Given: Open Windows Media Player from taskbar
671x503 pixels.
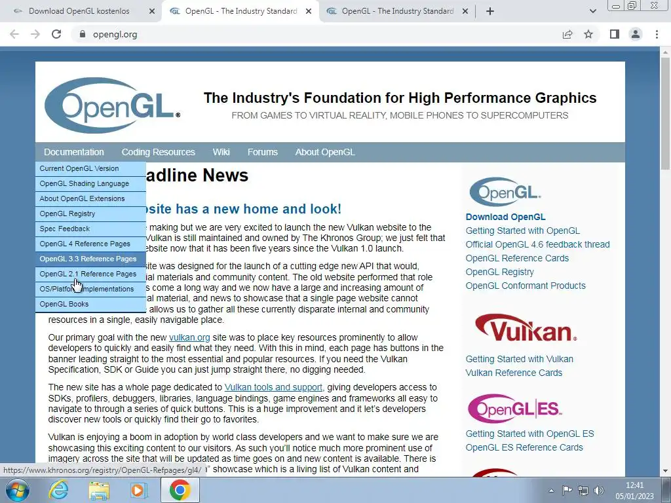Looking at the screenshot, I should point(139,490).
